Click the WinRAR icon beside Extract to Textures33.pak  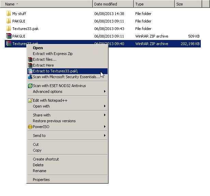30,71
